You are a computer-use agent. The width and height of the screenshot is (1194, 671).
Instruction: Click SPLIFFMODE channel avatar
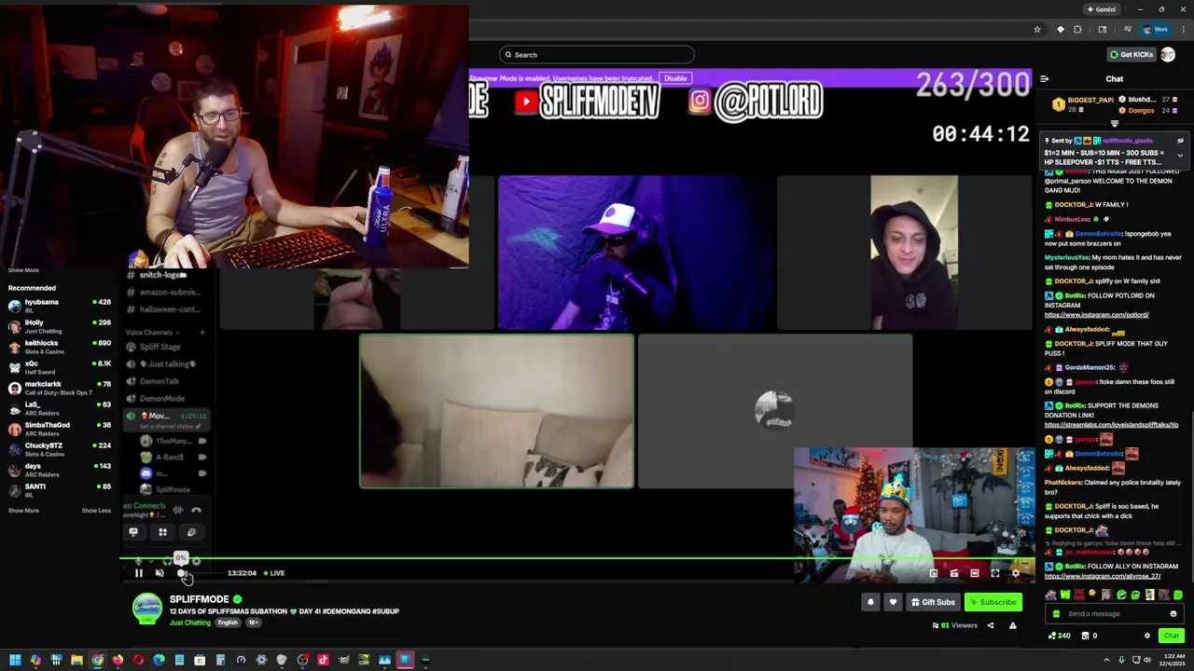pos(146,609)
